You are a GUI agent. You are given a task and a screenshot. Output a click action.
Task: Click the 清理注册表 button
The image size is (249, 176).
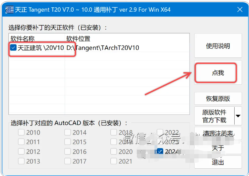[218, 133]
